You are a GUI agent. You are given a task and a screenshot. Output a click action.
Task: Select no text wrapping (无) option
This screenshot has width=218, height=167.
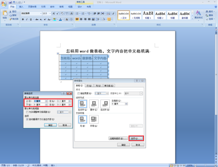pyautogui.click(x=82, y=119)
